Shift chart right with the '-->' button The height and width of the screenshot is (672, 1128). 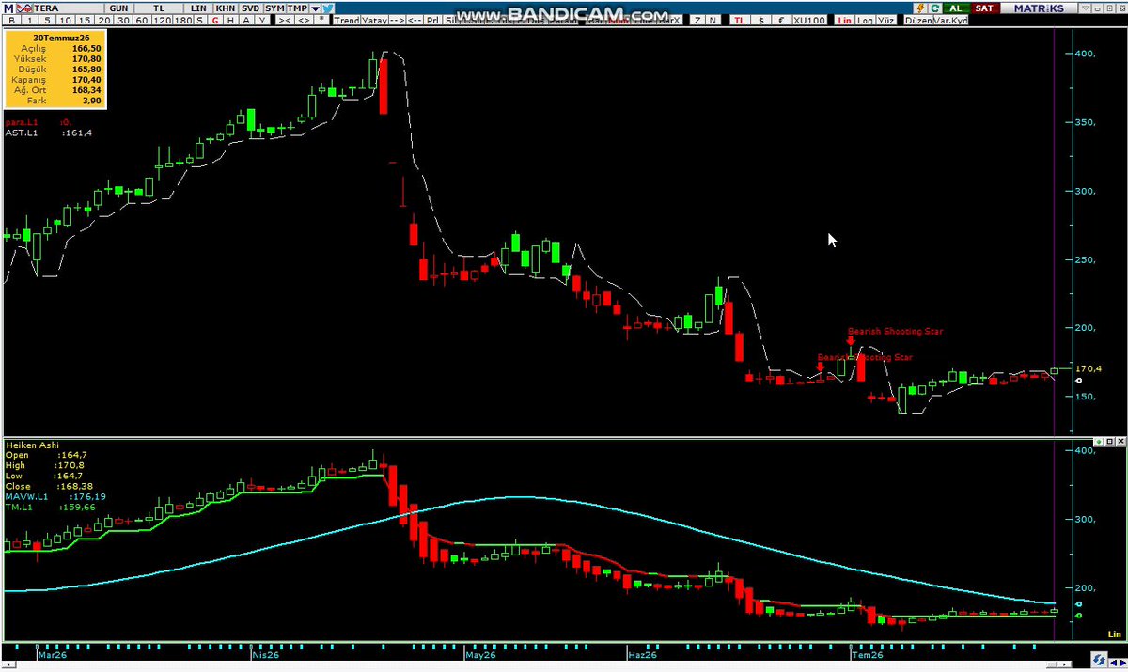click(x=397, y=20)
